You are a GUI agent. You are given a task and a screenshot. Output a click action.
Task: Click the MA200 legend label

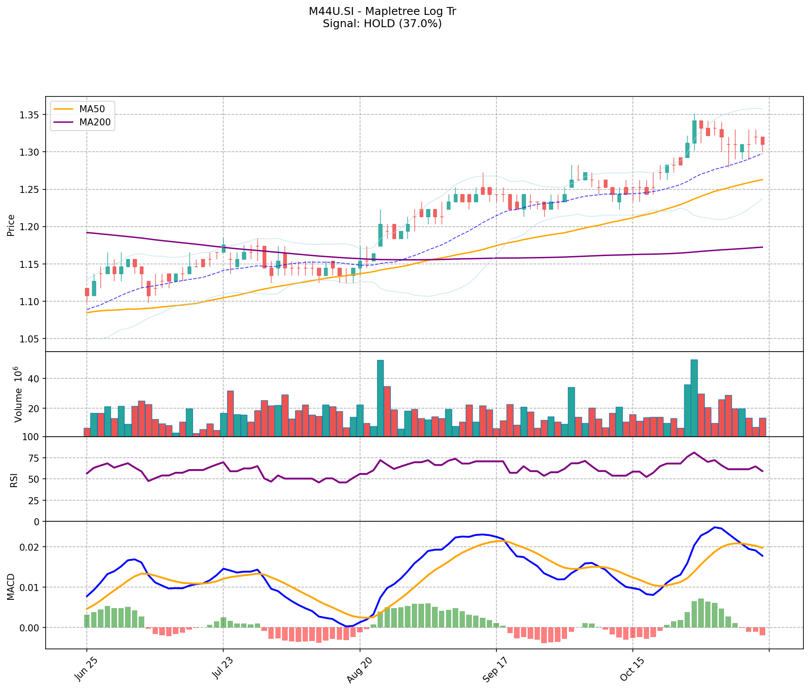click(x=95, y=122)
